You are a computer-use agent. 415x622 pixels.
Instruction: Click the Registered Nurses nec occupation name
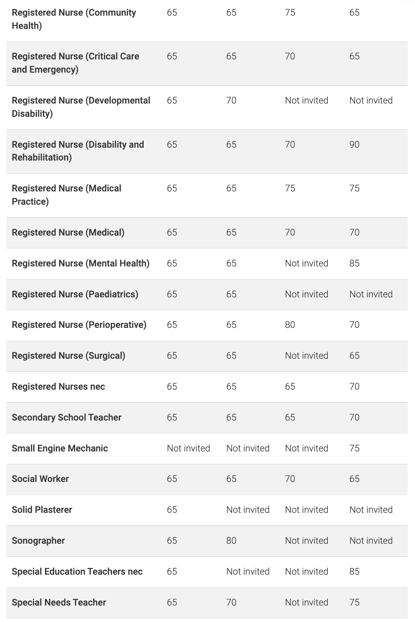coord(59,387)
